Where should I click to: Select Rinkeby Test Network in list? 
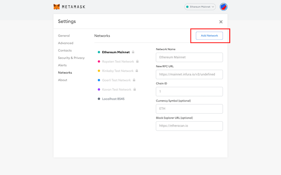tap(118, 71)
